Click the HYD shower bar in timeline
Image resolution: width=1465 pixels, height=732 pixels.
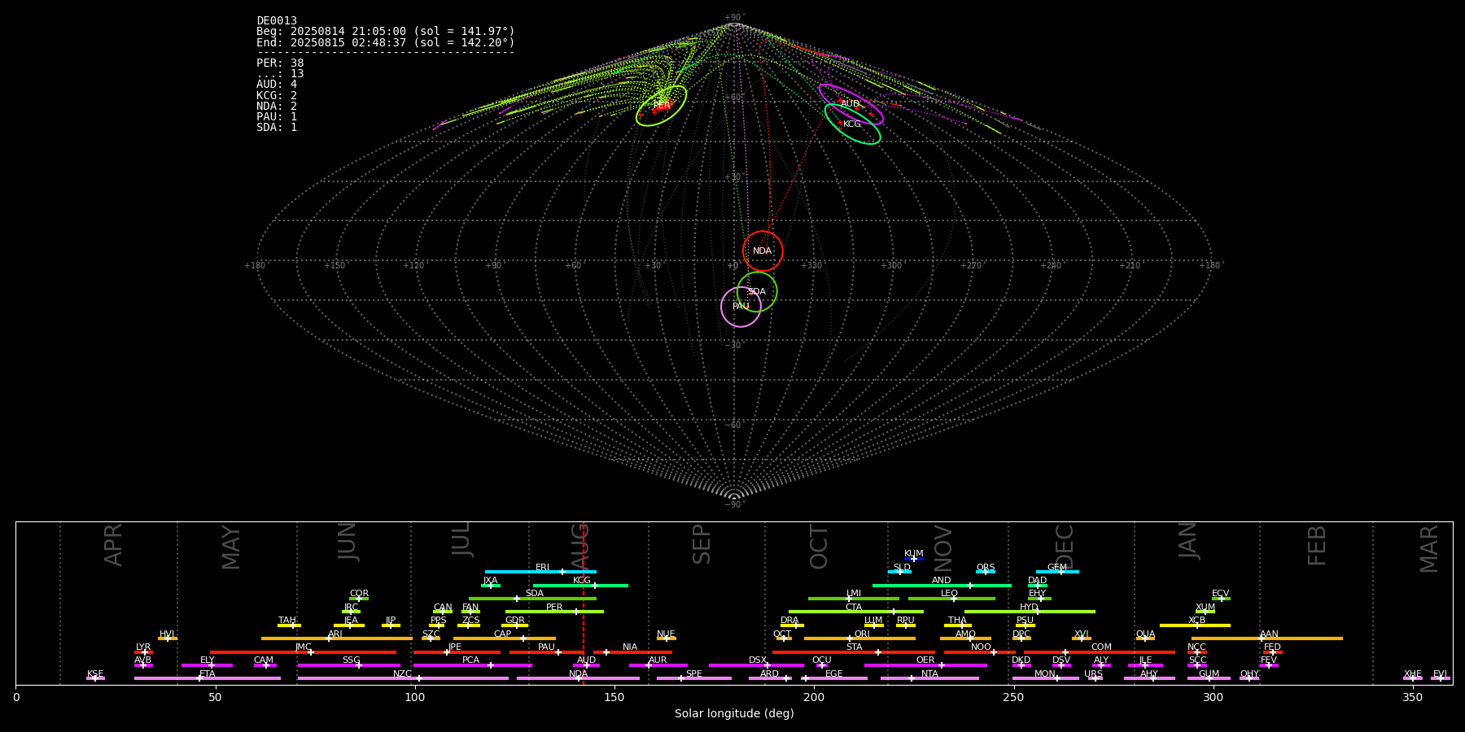pos(1030,612)
